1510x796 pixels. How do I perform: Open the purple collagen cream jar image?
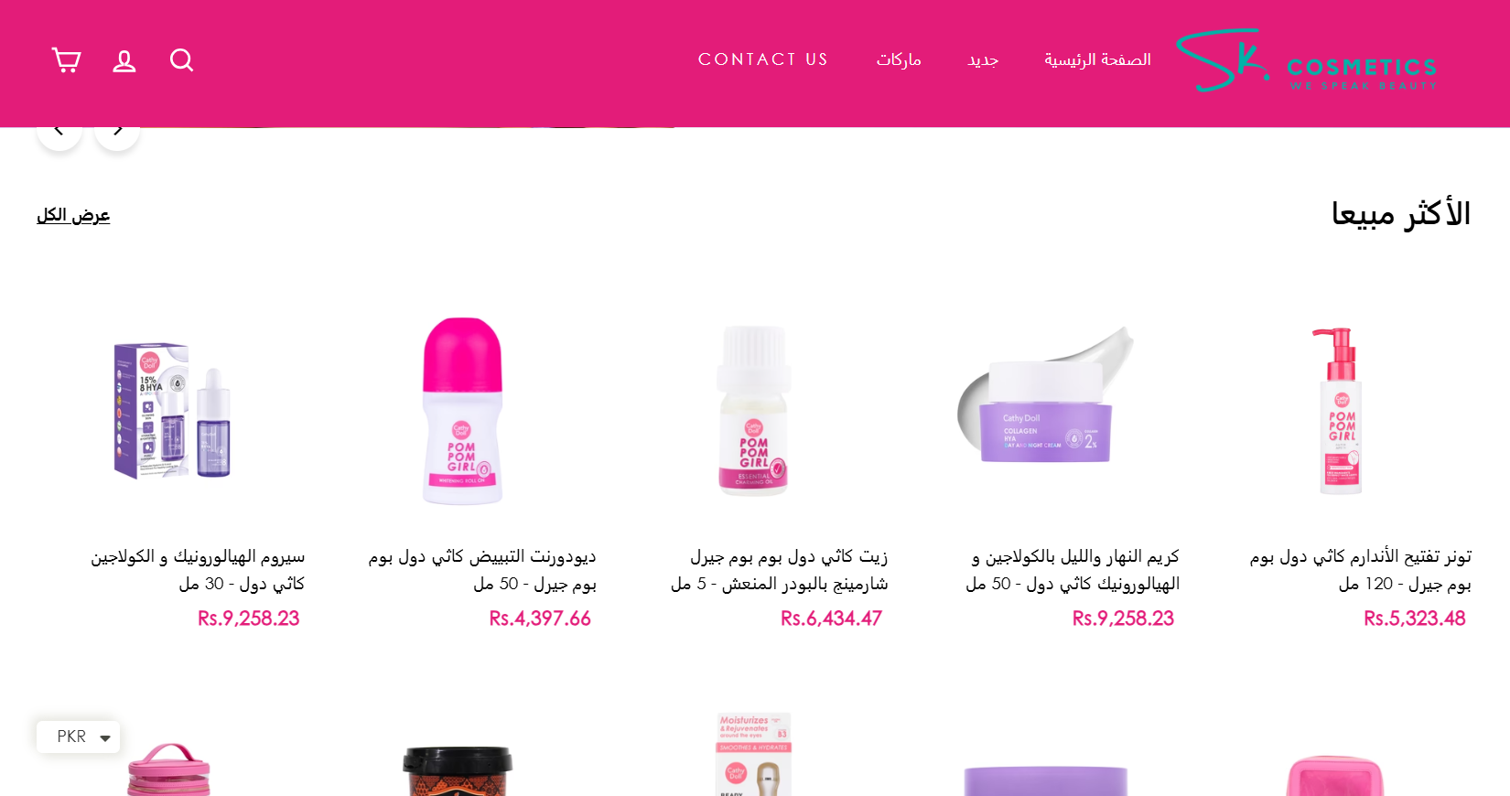coord(1046,396)
